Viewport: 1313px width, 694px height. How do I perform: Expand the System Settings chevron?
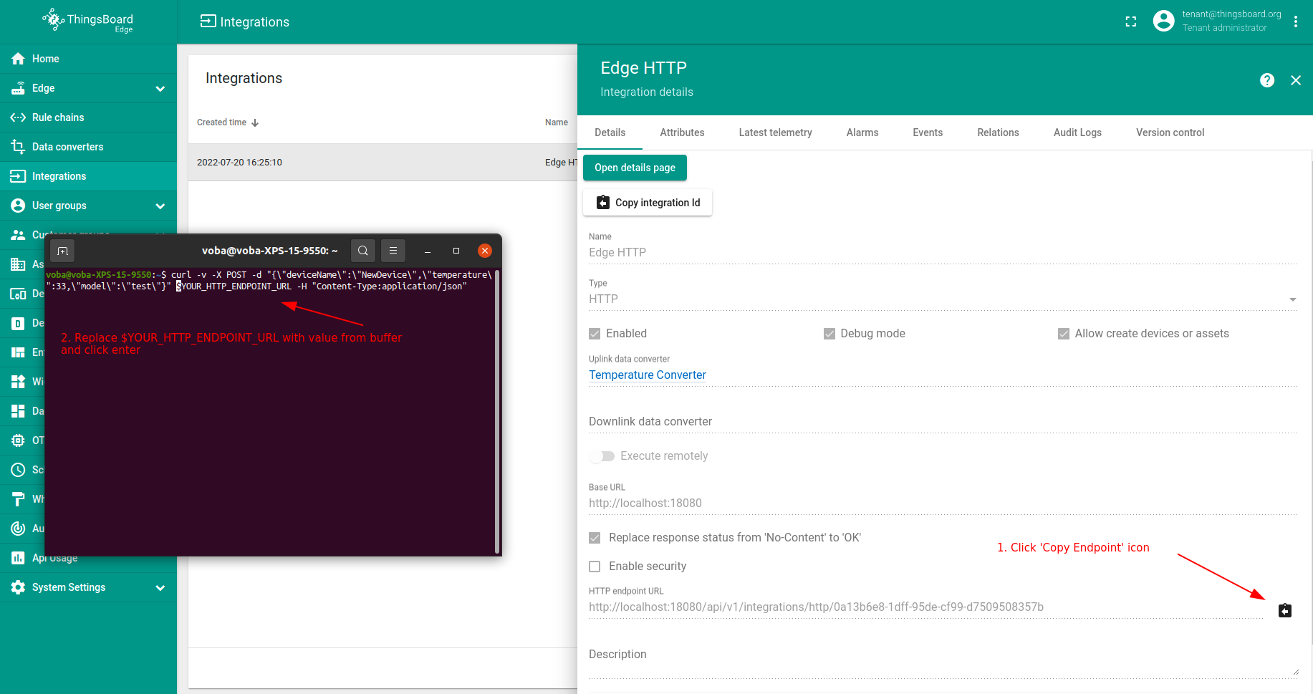(160, 587)
